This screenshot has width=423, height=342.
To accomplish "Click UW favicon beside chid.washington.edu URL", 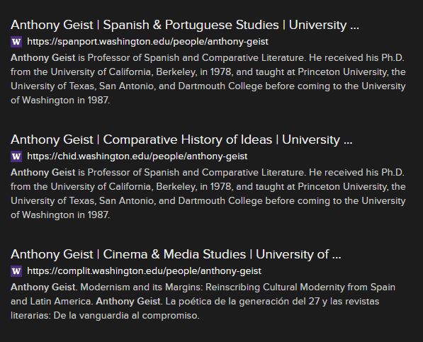I will [x=16, y=156].
